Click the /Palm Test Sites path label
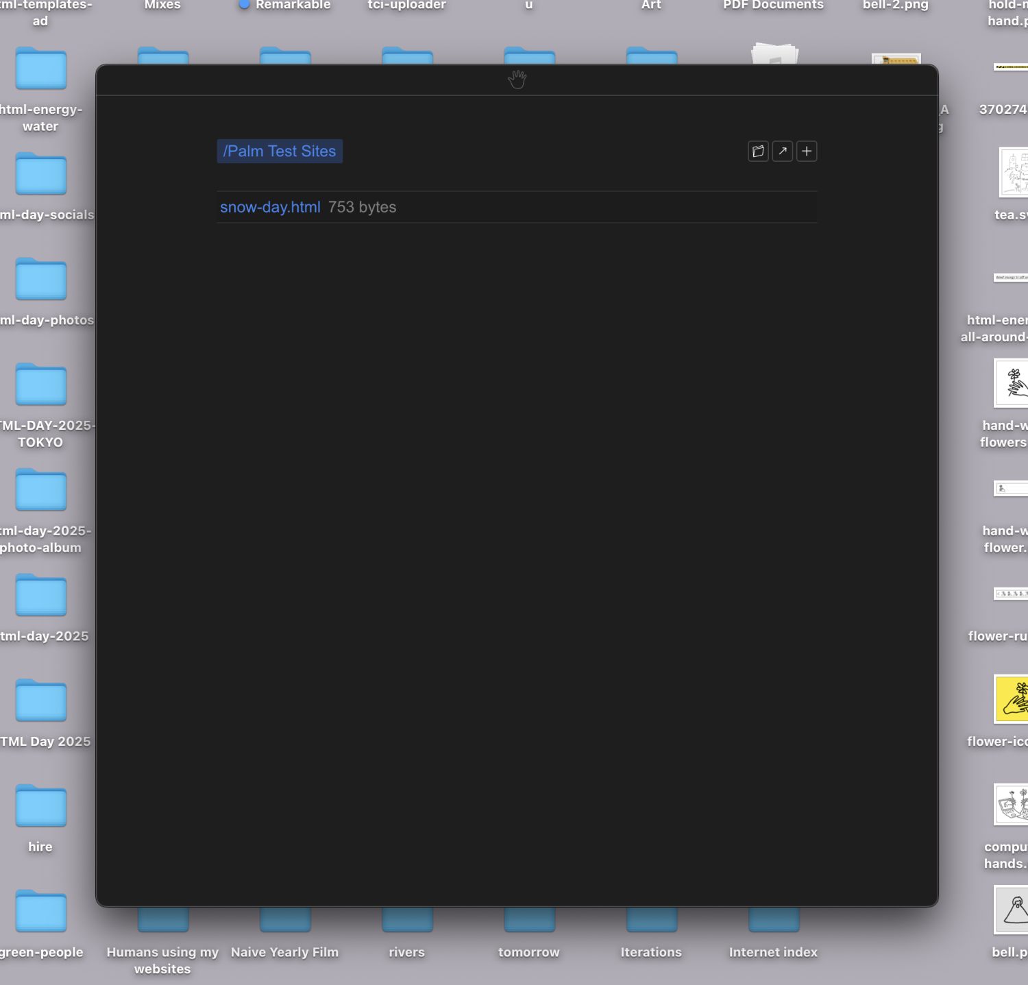The width and height of the screenshot is (1028, 985). click(x=280, y=151)
